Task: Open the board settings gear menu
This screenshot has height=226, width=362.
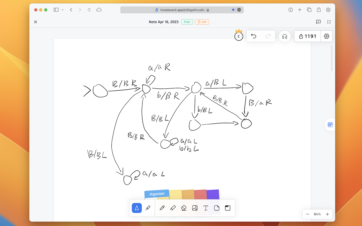Action: 326,36
